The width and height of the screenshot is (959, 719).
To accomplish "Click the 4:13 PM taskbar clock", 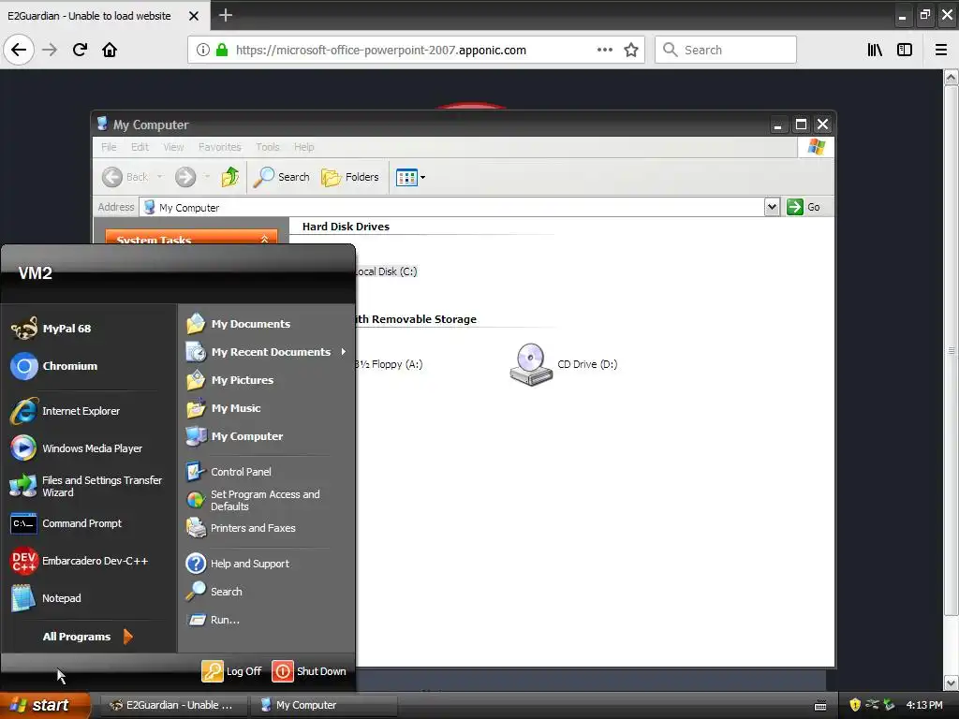I will pos(924,705).
